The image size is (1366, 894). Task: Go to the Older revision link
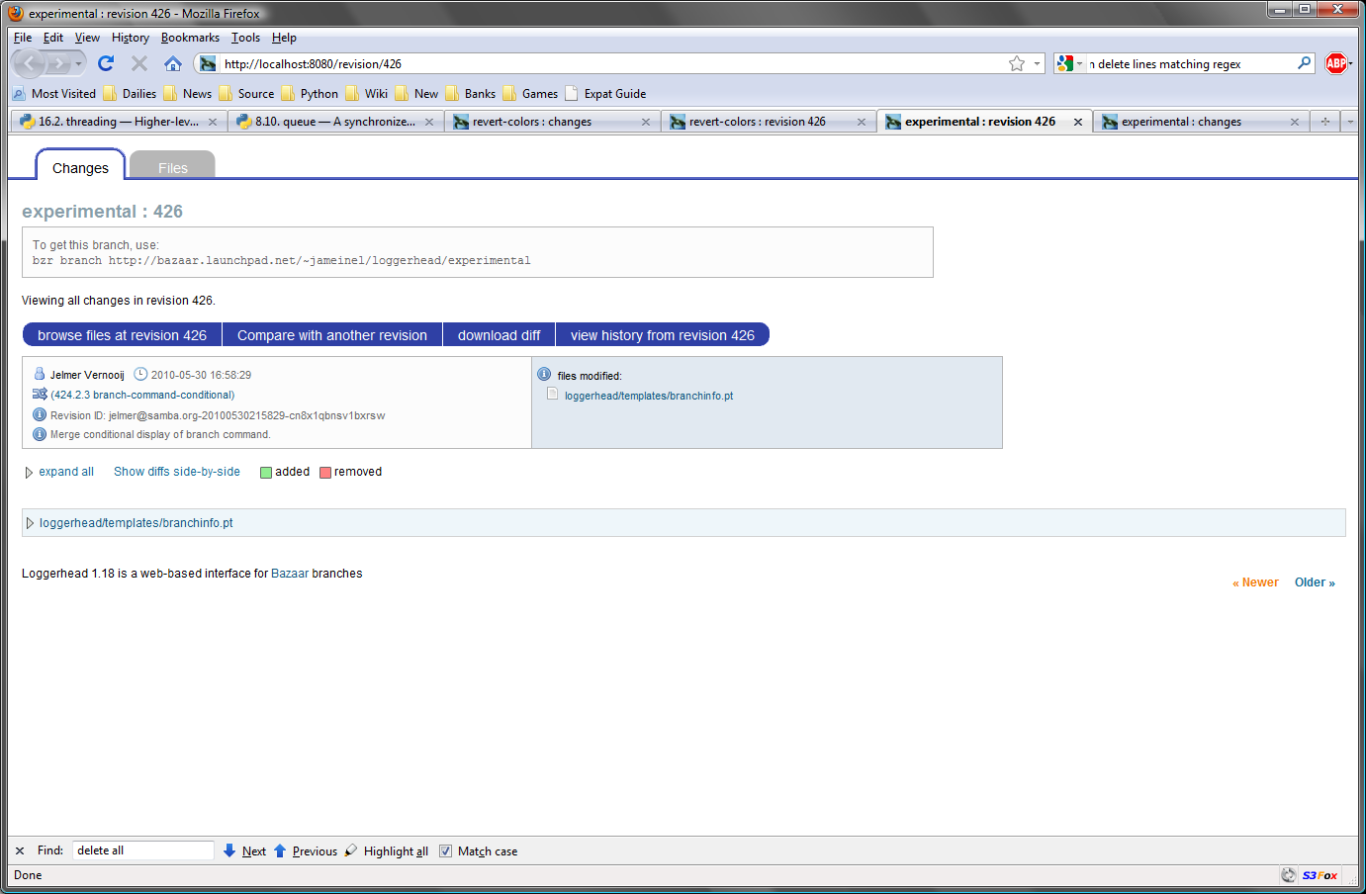[1314, 582]
